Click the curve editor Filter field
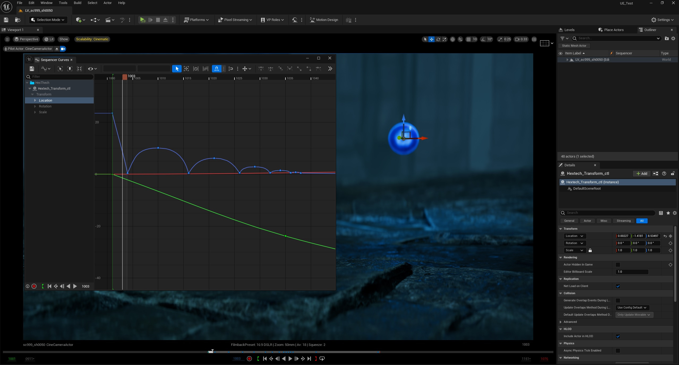The width and height of the screenshot is (679, 365). 59,77
